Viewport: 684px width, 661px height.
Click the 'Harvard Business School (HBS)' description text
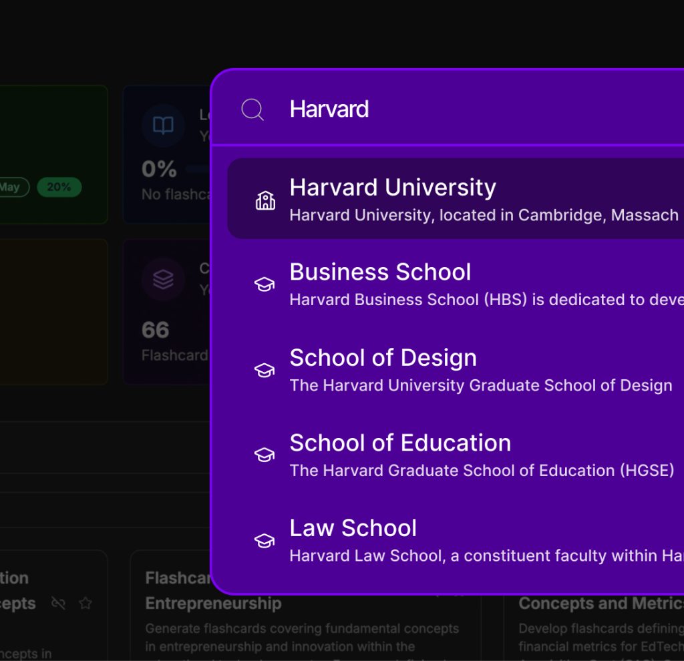[486, 300]
